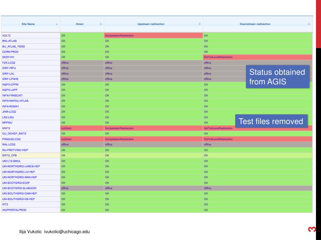Screen dimensions: 321x240
Task: Click the MWT2 site name
Action: pos(6,128)
